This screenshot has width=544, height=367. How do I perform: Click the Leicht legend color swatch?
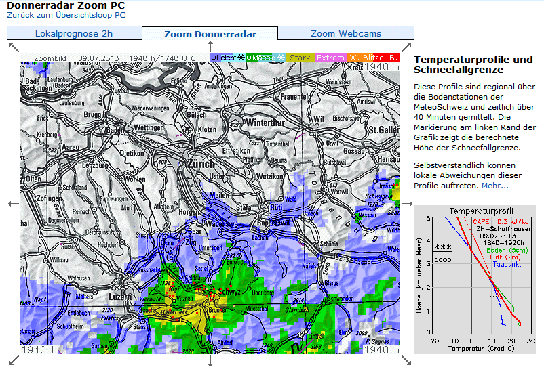[x=228, y=58]
